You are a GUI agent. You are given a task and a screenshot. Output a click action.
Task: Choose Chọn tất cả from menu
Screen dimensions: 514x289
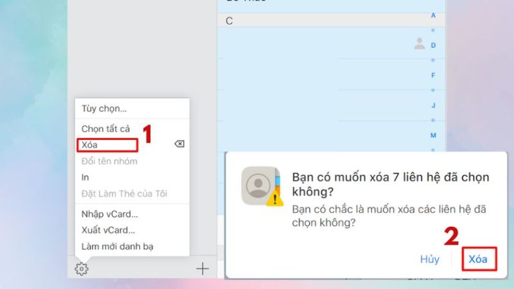[x=105, y=129]
